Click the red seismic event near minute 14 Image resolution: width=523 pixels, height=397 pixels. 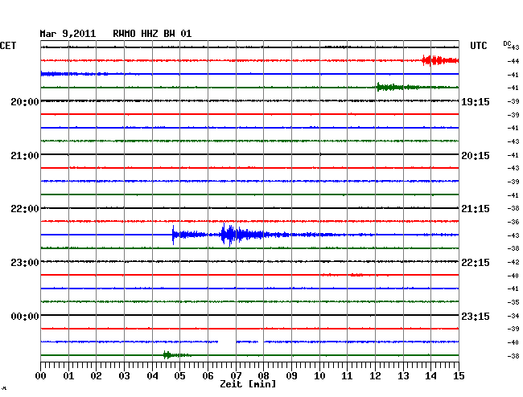(439, 60)
